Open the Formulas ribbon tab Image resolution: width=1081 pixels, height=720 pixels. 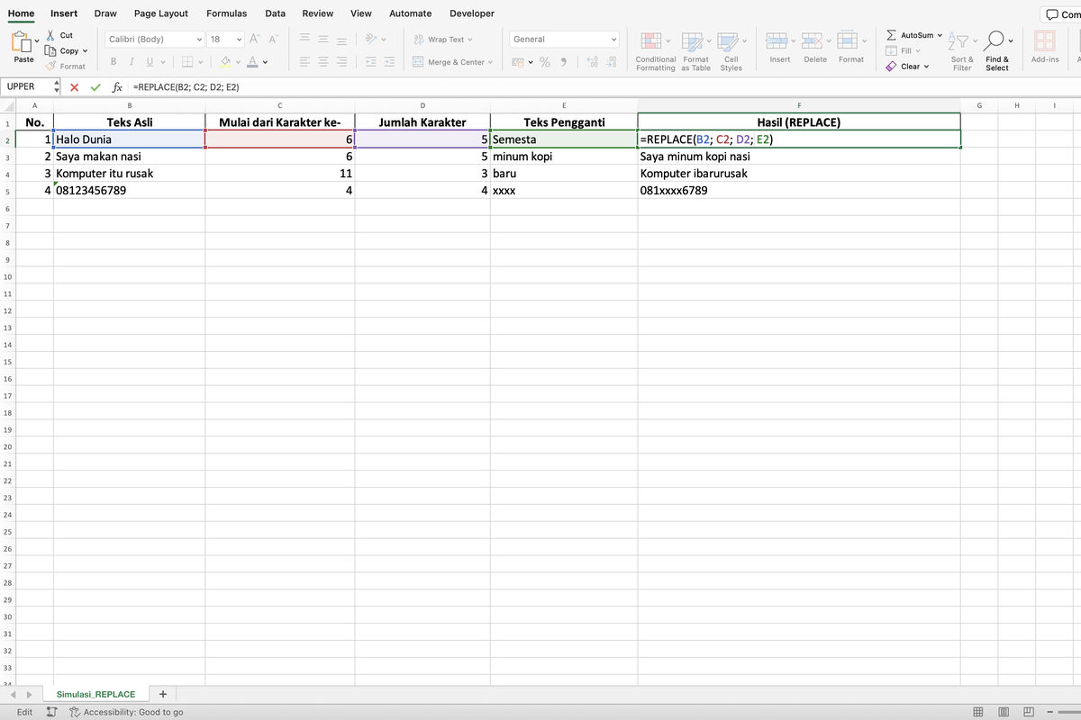[x=226, y=13]
